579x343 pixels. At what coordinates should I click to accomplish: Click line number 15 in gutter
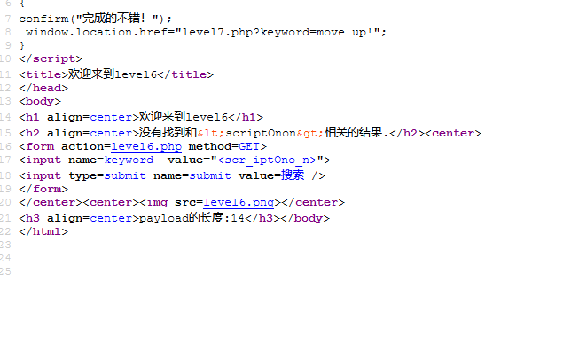click(x=5, y=133)
